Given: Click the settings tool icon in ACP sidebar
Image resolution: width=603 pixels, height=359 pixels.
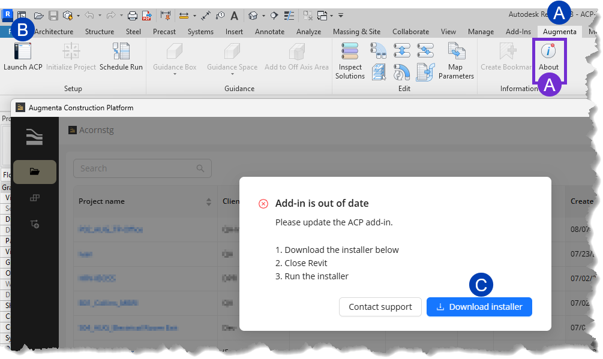Looking at the screenshot, I should click(35, 224).
